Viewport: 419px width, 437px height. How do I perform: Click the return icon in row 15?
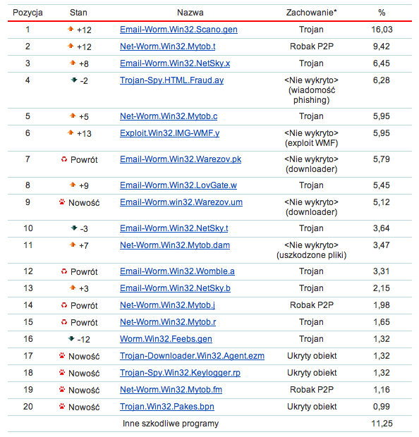(x=64, y=322)
